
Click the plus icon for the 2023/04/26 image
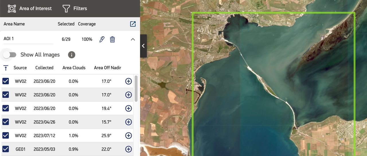pyautogui.click(x=128, y=122)
